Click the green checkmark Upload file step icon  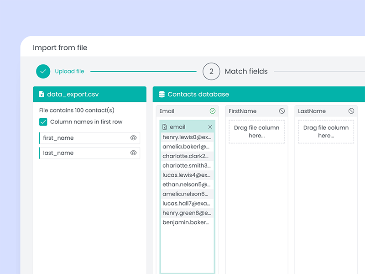coord(43,71)
